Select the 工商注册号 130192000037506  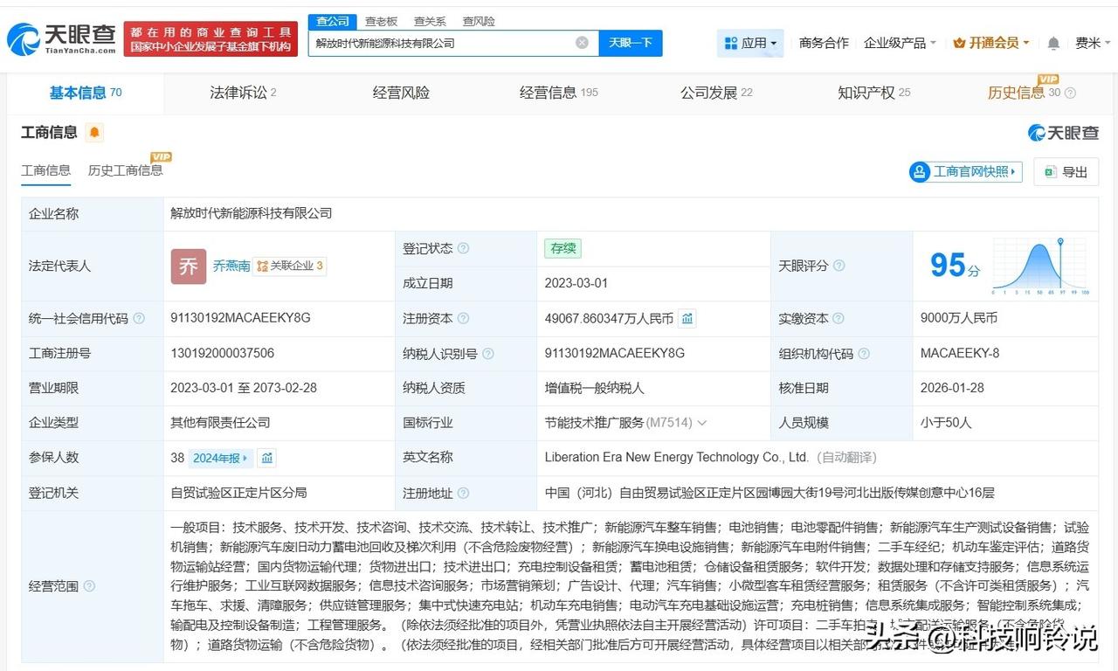click(222, 354)
